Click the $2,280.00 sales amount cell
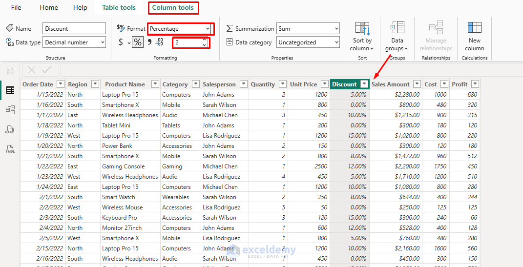Viewport: 523px width, 267px height. pyautogui.click(x=396, y=95)
